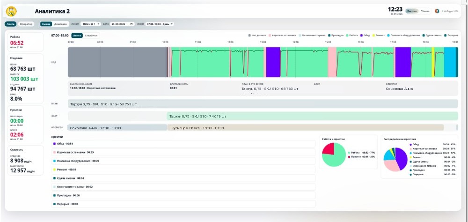This screenshot has height=222, width=468.
Task: Click the date field 25.09.2026
Action: [x=122, y=24]
